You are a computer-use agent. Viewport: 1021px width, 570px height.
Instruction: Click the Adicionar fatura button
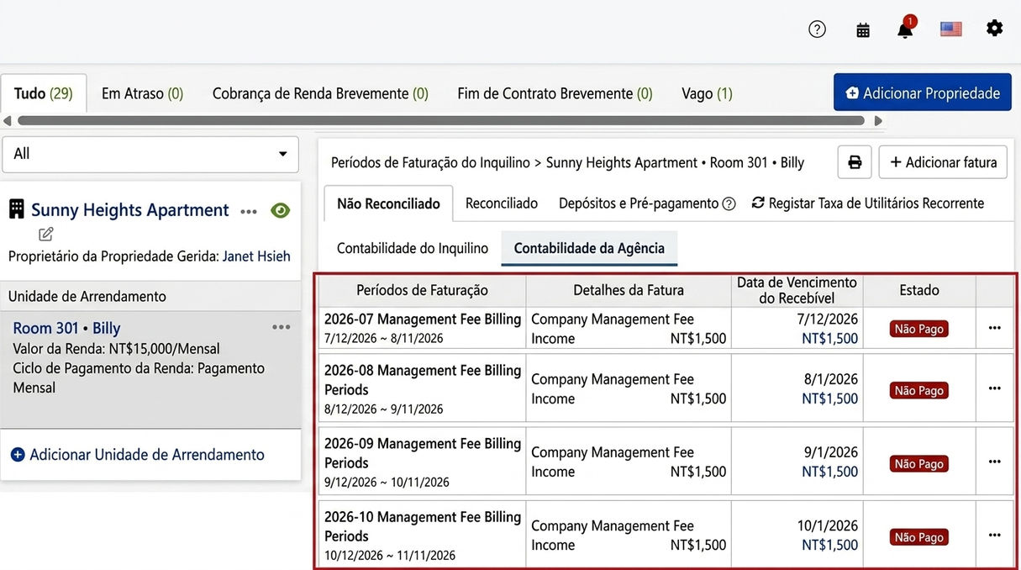coord(943,162)
